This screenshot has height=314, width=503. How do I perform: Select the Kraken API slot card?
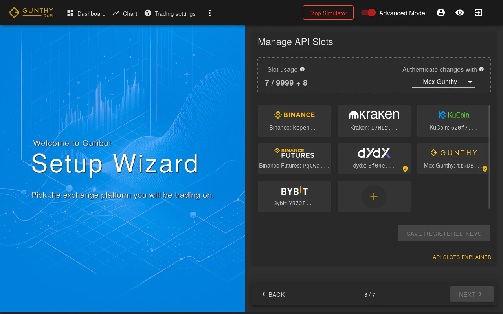(374, 121)
